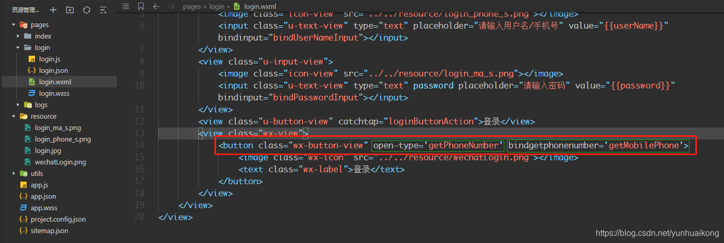Image resolution: width=724 pixels, height=243 pixels.
Task: Open login.jpg image file
Action: coord(47,150)
